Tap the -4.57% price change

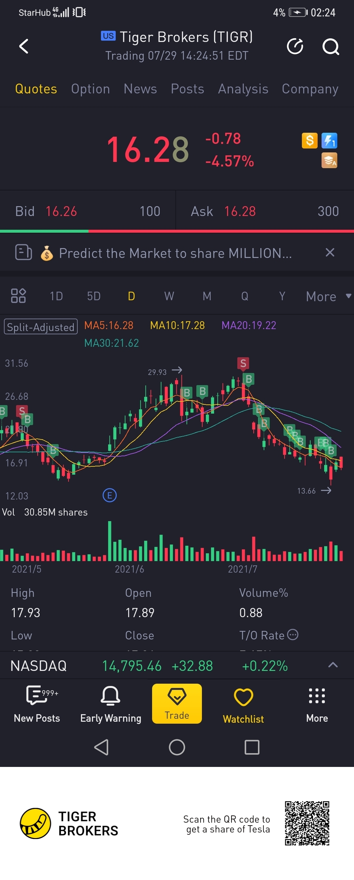pyautogui.click(x=229, y=161)
